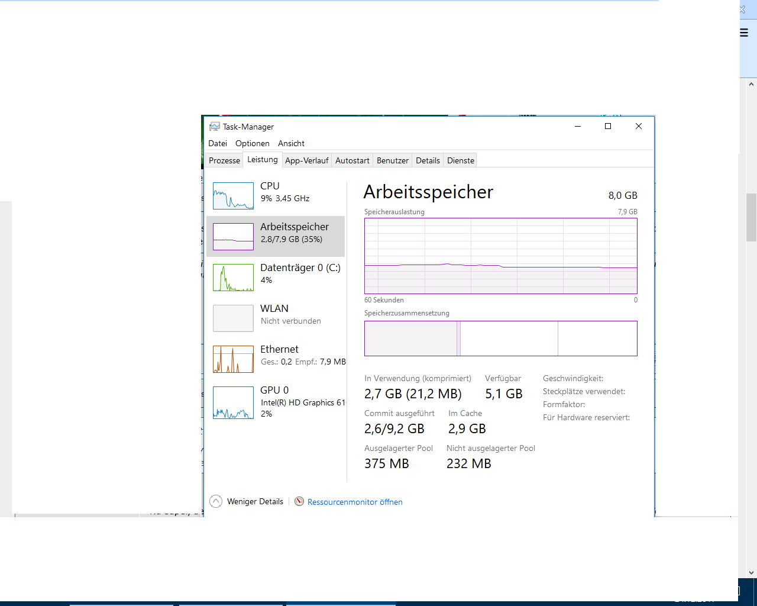Go to the Benutzer tab

click(x=393, y=160)
